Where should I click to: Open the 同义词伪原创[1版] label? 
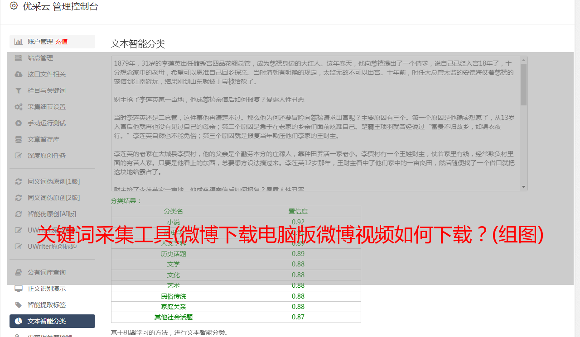click(53, 181)
